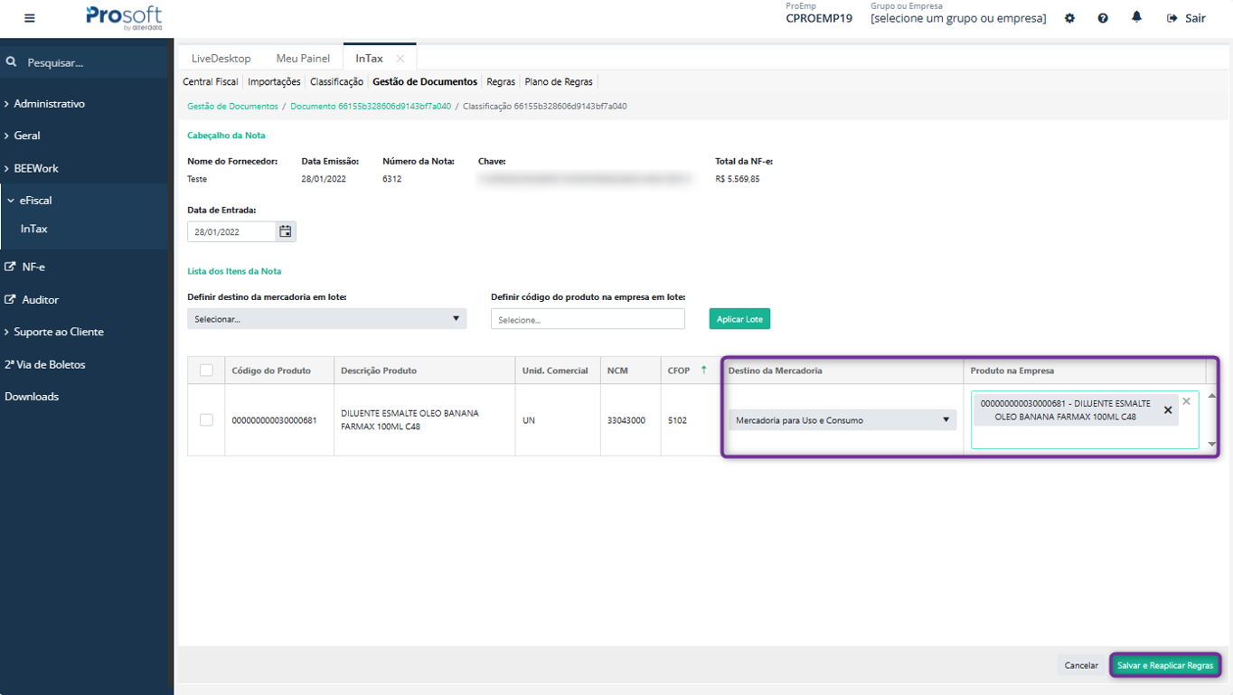
Task: Open NF-e external link in sidebar
Action: tap(24, 267)
